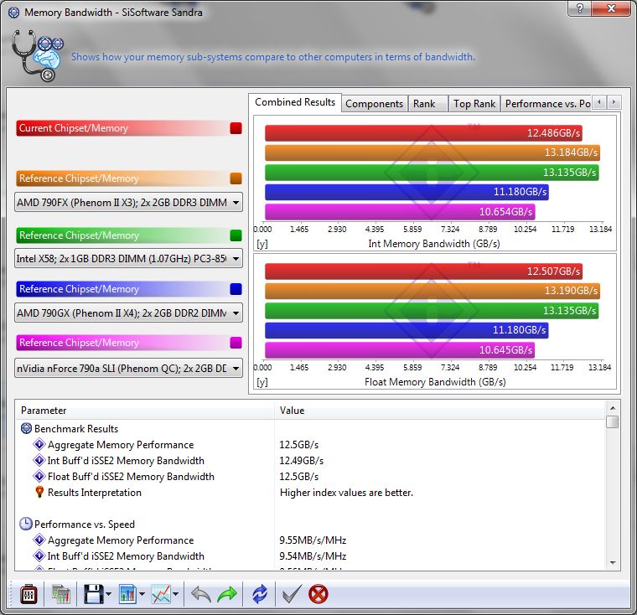This screenshot has height=615, width=637.
Task: Click the Benchmark Results globe icon
Action: [x=27, y=428]
